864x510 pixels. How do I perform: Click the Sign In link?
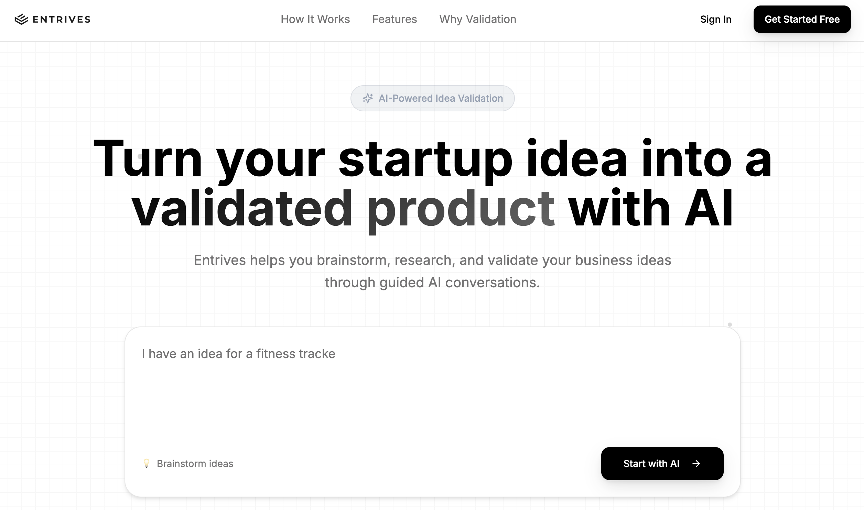click(715, 19)
